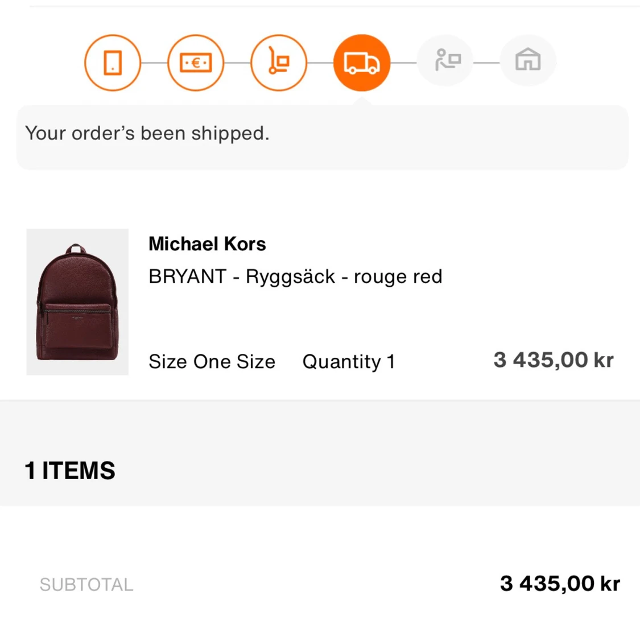Click the euro symbol inside the payment icon

[x=196, y=63]
